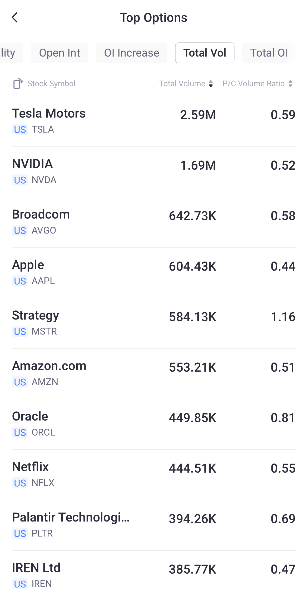Switch to the OI Increase tab
Image resolution: width=308 pixels, height=602 pixels.
pos(132,53)
